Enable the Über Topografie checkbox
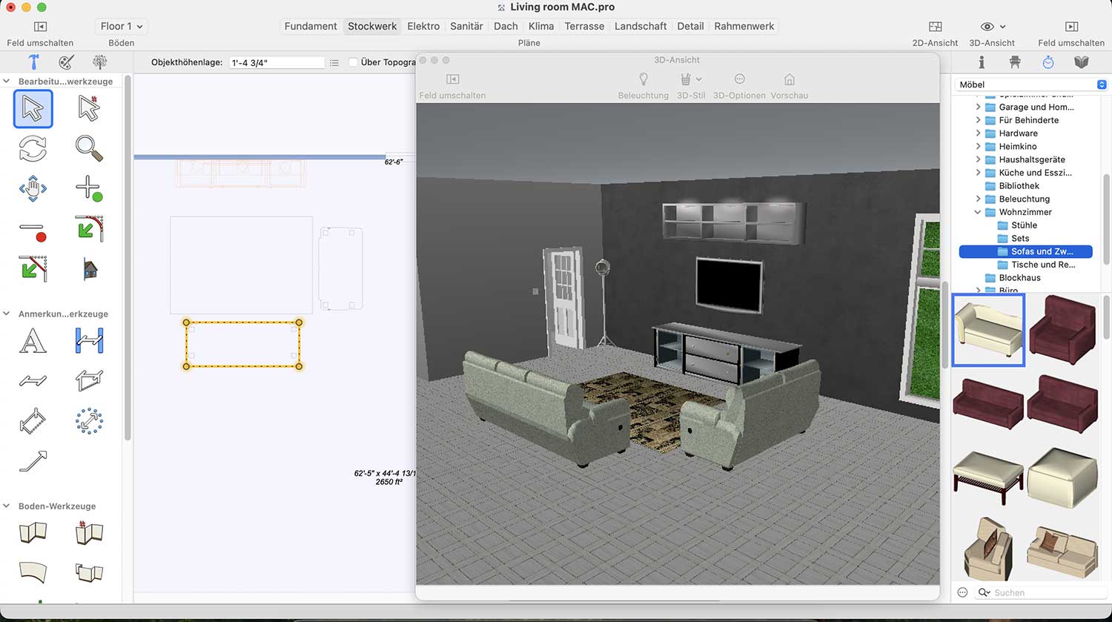The height and width of the screenshot is (622, 1112). [x=354, y=62]
